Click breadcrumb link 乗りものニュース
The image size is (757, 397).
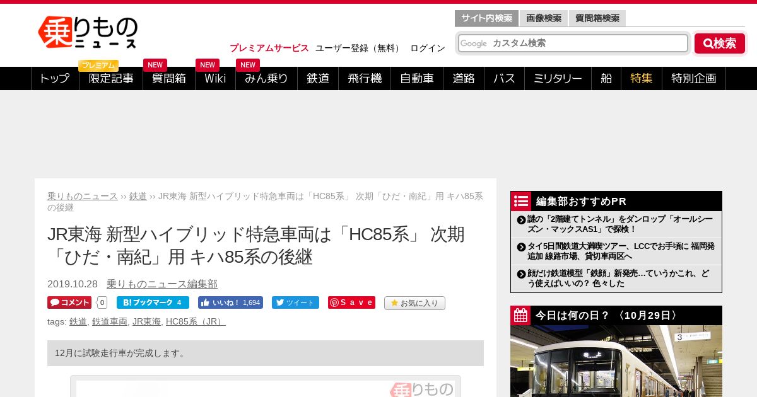[83, 196]
